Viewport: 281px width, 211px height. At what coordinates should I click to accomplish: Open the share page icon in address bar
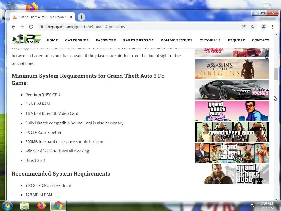click(x=244, y=27)
